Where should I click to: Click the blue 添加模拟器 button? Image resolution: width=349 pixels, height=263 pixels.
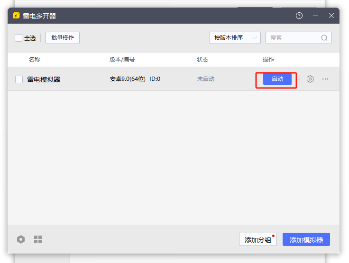click(306, 239)
